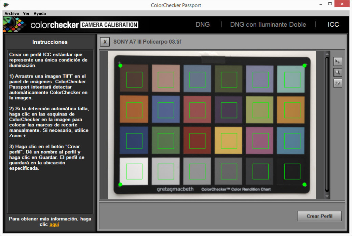Click the bottom-left green corner marker
This screenshot has width=352, height=236.
click(x=120, y=184)
